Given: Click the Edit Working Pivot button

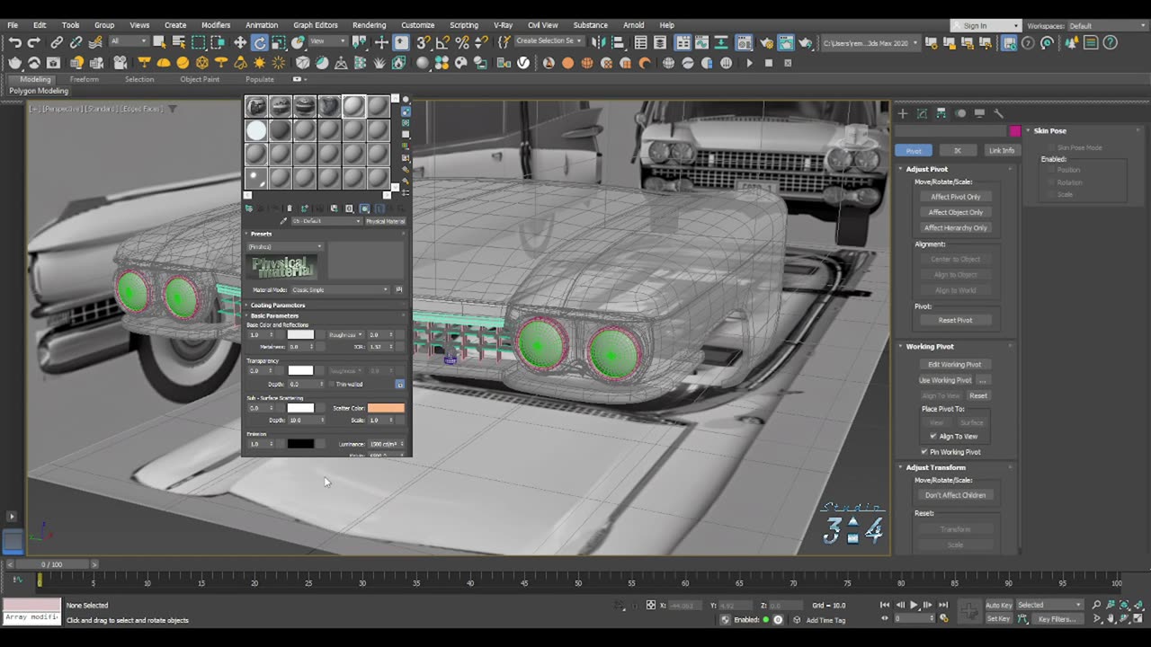Looking at the screenshot, I should pyautogui.click(x=955, y=365).
